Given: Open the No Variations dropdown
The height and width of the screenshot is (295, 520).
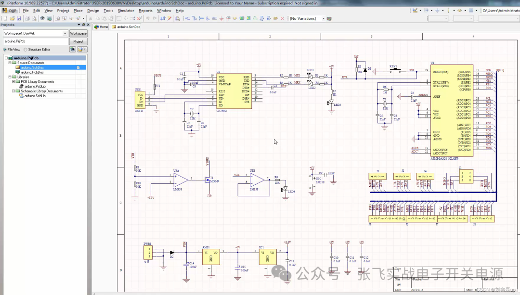Looking at the screenshot, I should [323, 18].
